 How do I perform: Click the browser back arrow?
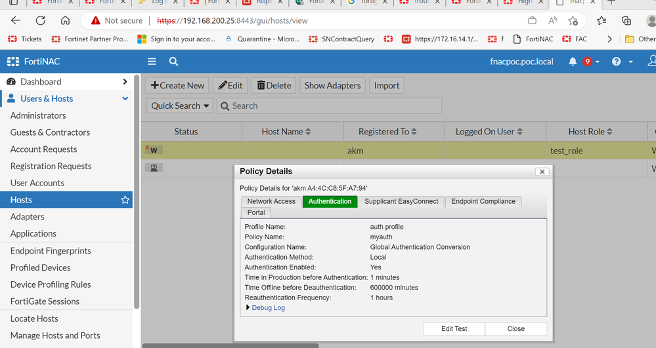(x=16, y=20)
